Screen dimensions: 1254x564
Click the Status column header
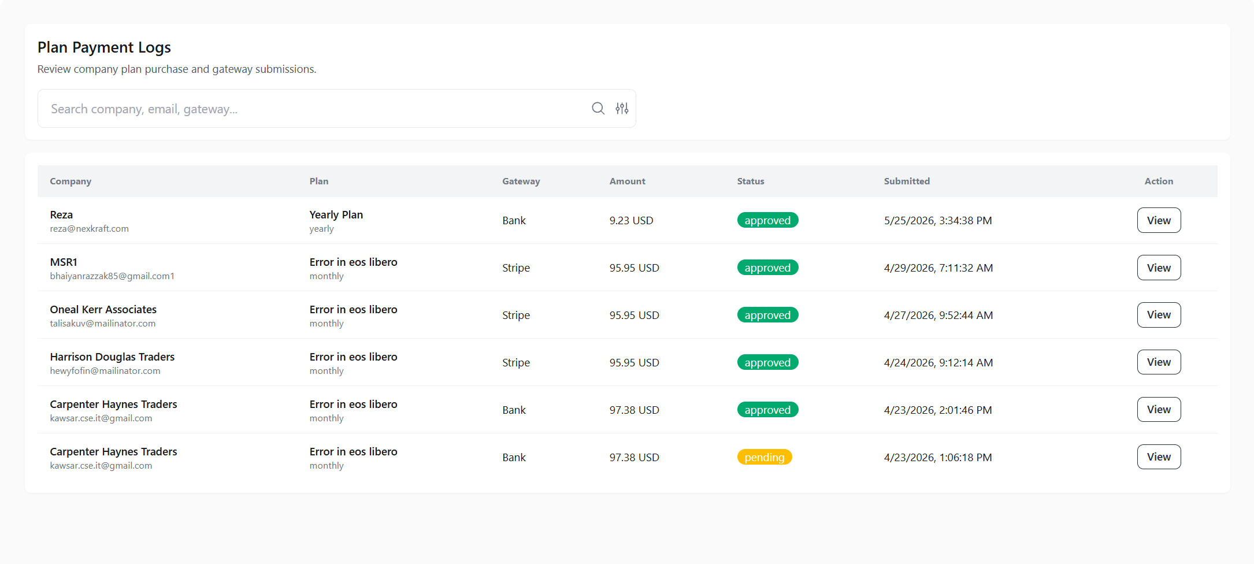[x=751, y=181]
